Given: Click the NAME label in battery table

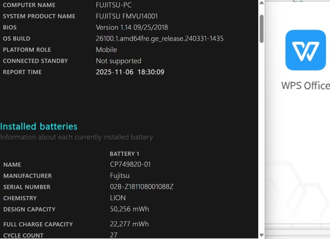Looking at the screenshot, I should (12, 164).
